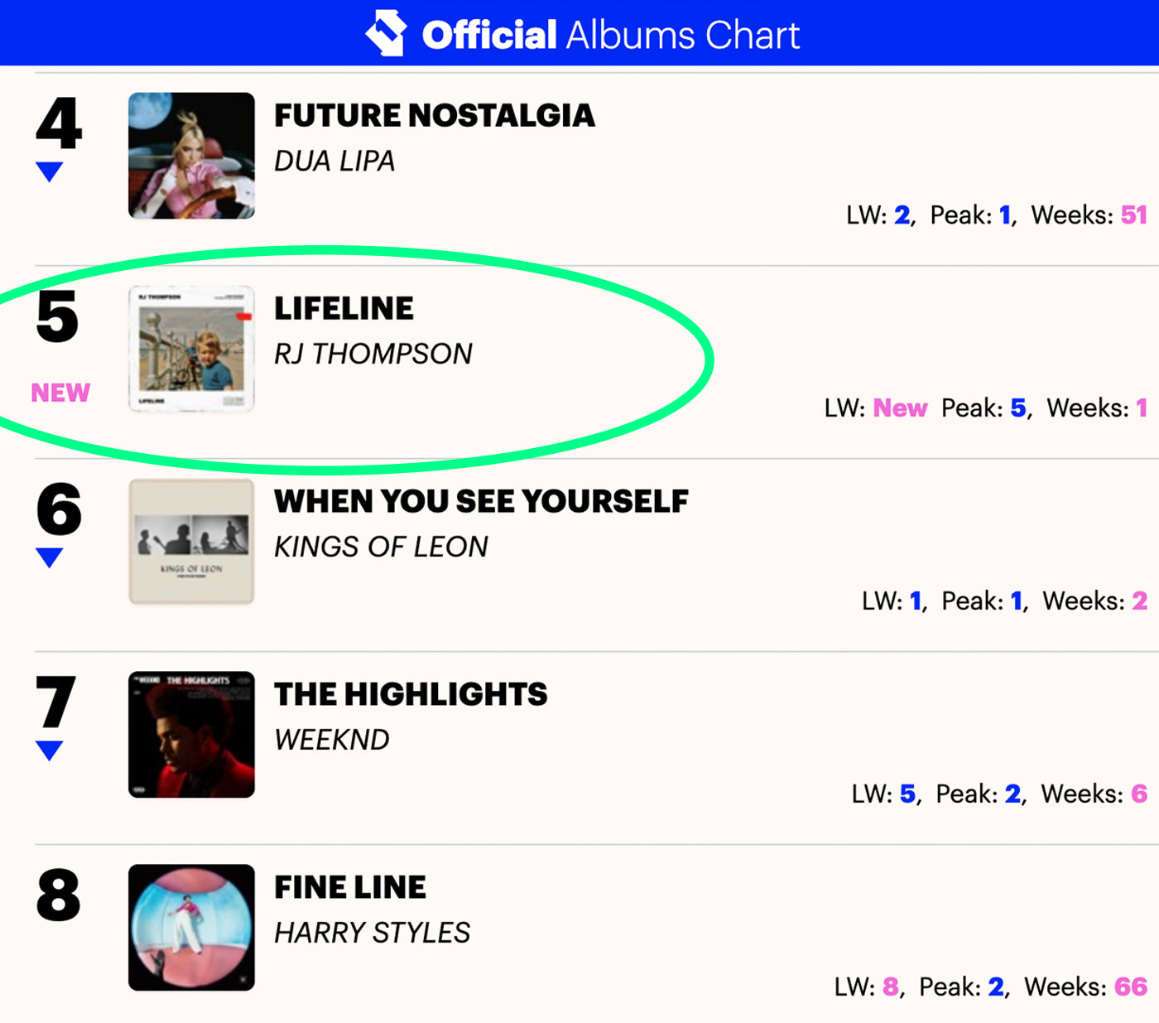The image size is (1159, 1023).
Task: Click WHEN YOU SEE YOURSELF title
Action: [481, 502]
